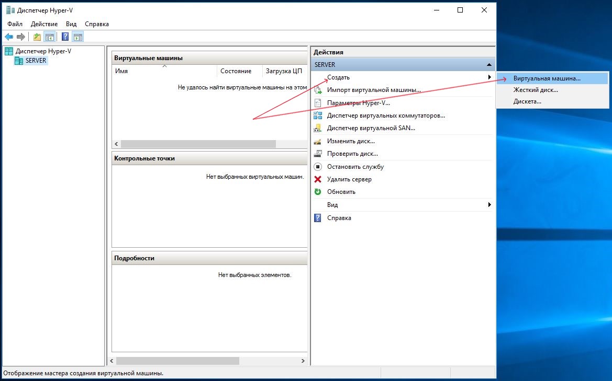
Task: Select Жесткий диск... in the Создать submenu
Action: click(x=535, y=90)
